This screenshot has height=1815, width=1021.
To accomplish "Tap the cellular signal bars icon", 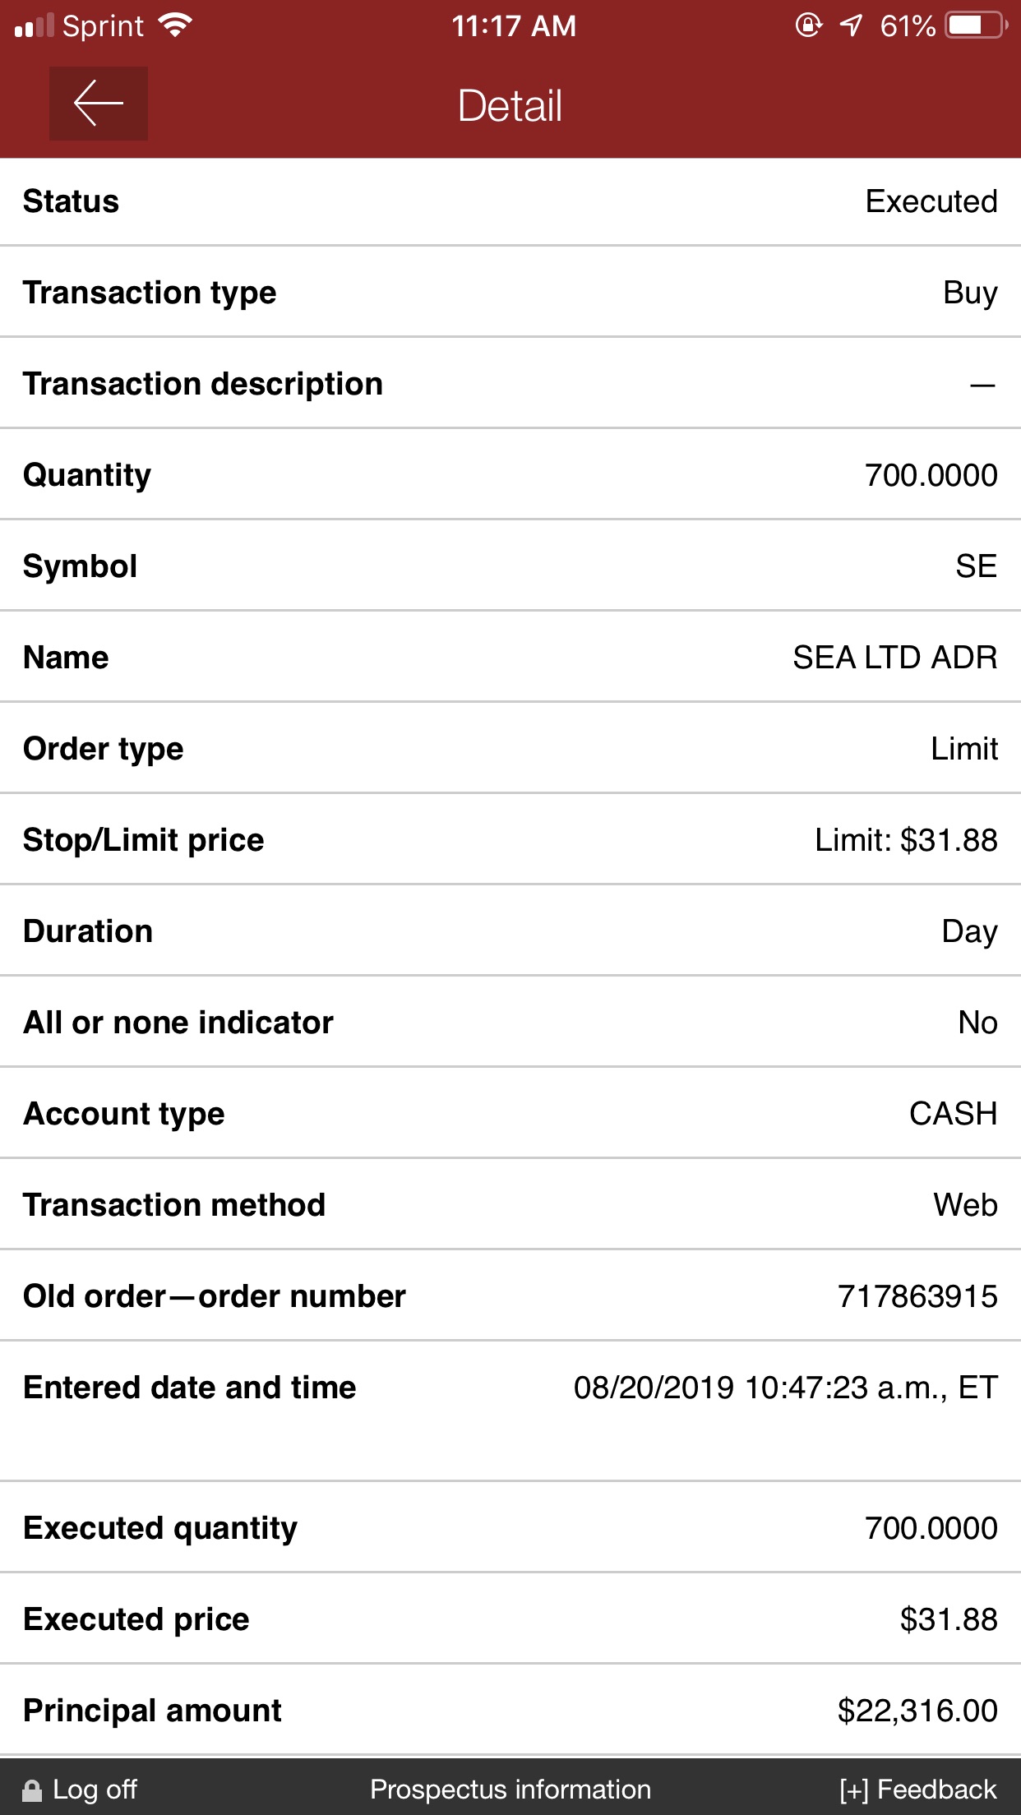I will [x=35, y=25].
